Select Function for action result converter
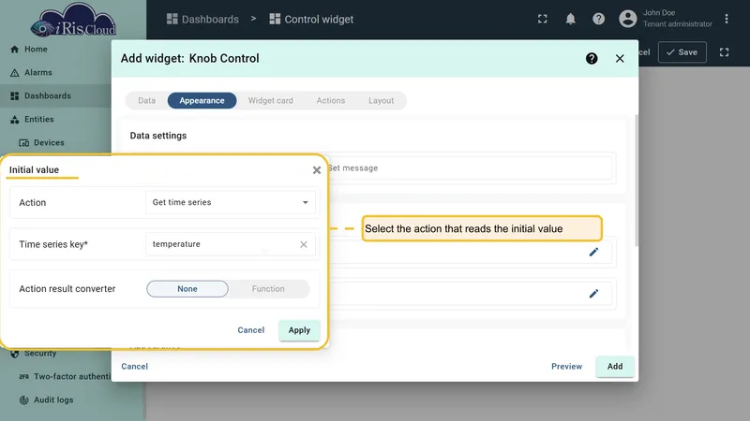750x421 pixels. coord(268,289)
